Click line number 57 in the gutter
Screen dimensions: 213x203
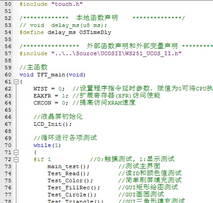tap(8, 53)
